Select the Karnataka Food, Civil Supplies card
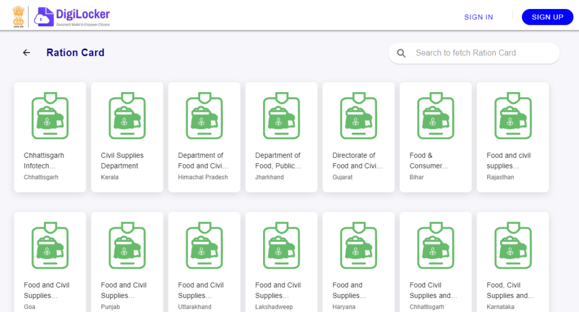Screen dimensions: 579x312 click(x=513, y=262)
